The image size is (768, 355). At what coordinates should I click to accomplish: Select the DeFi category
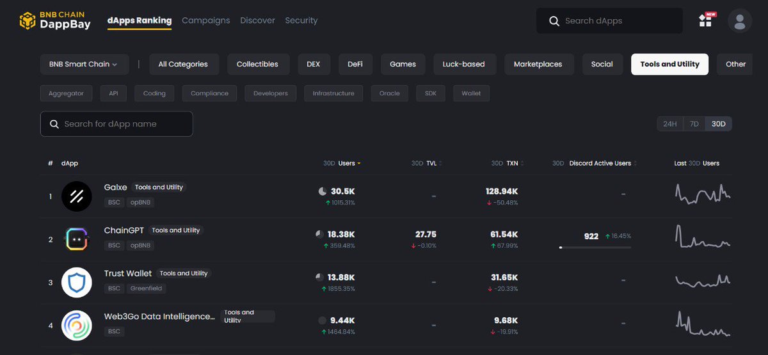[355, 64]
